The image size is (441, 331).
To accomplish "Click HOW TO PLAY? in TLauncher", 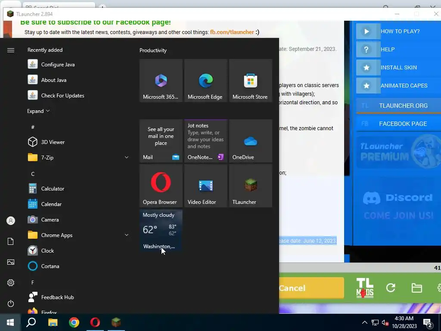I will (x=398, y=31).
